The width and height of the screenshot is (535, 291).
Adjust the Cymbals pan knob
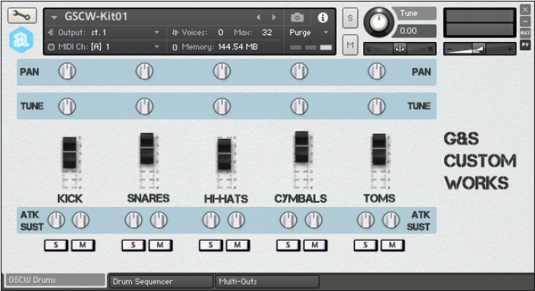pyautogui.click(x=299, y=71)
